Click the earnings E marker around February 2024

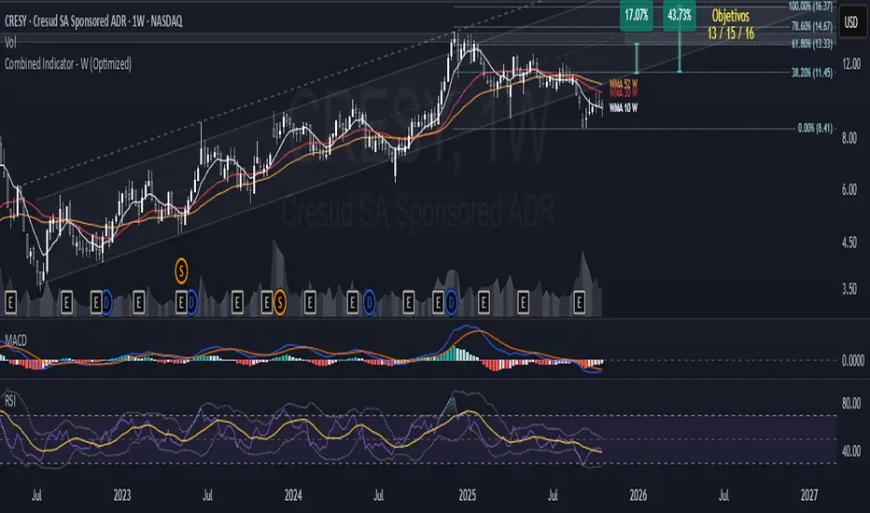[310, 303]
